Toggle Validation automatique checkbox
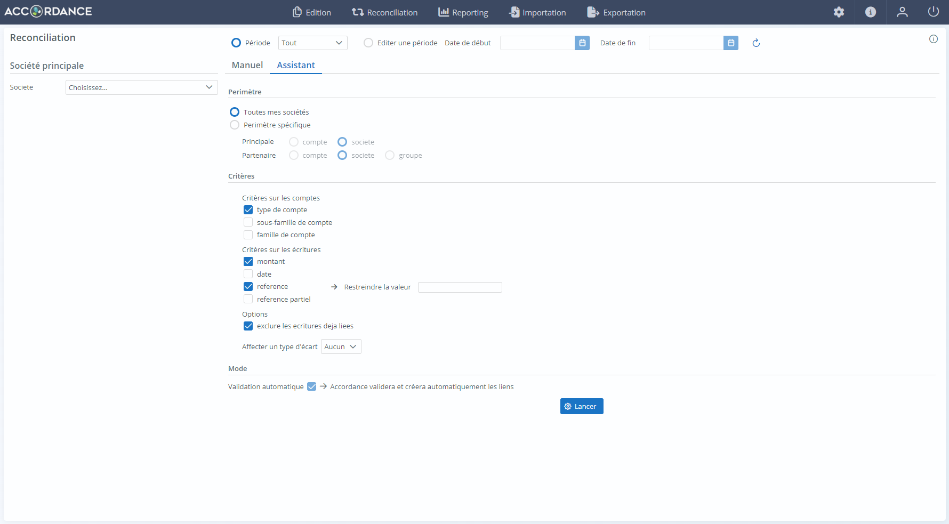The width and height of the screenshot is (949, 524). coord(312,386)
